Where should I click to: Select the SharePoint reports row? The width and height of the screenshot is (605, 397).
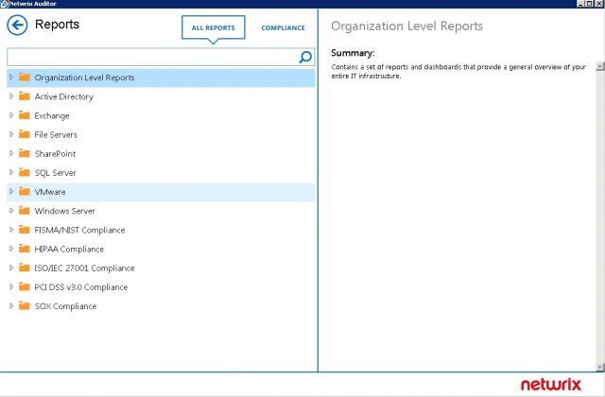[x=161, y=153]
